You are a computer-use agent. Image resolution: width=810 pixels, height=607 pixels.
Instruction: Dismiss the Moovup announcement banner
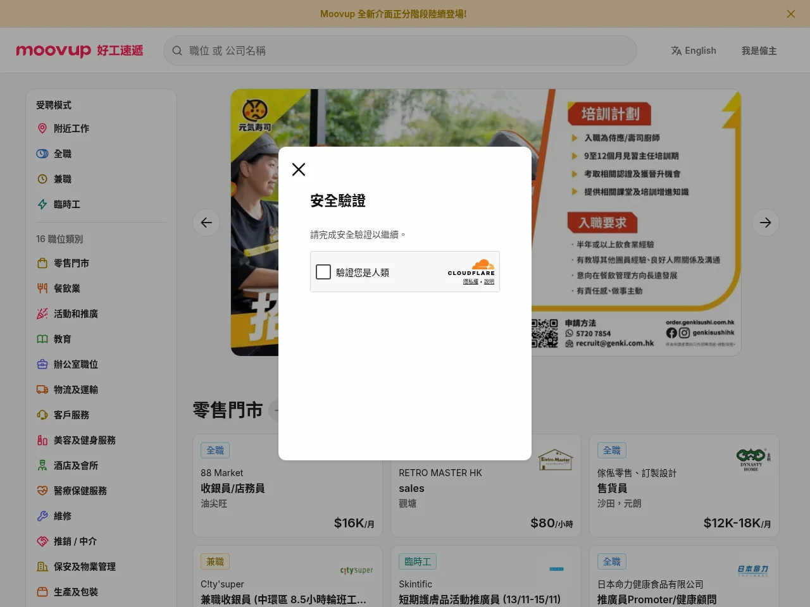tap(790, 14)
